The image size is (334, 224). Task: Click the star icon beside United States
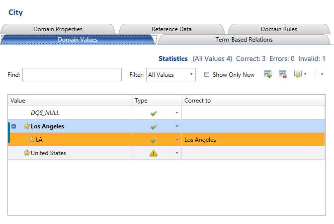pos(27,153)
